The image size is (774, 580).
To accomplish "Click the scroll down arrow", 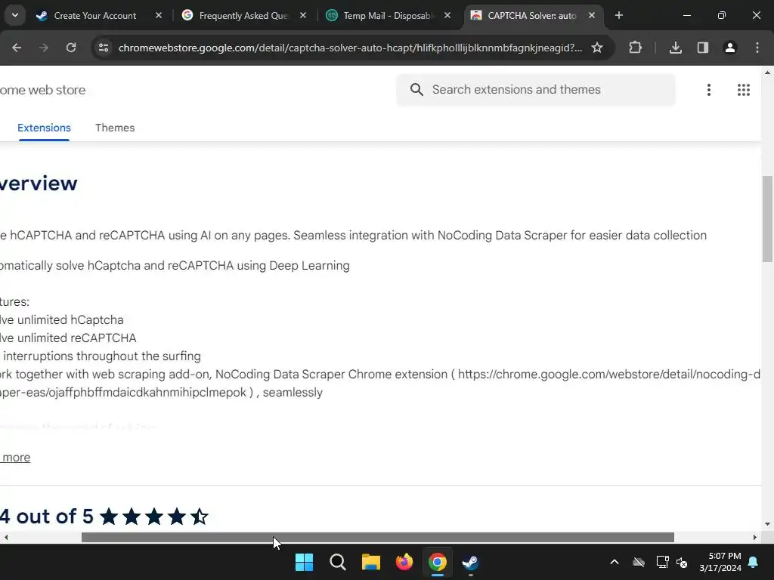I will (x=768, y=524).
